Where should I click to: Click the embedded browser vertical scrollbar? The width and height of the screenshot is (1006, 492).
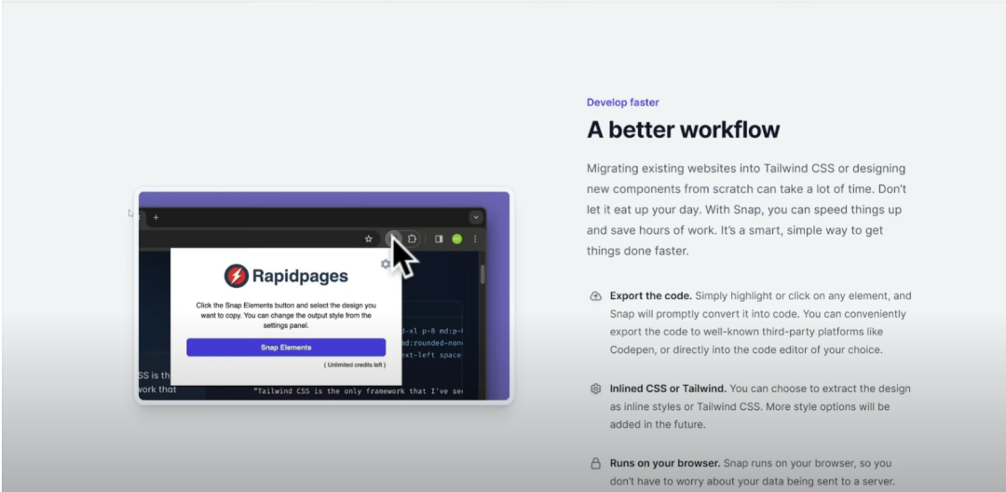pyautogui.click(x=483, y=275)
